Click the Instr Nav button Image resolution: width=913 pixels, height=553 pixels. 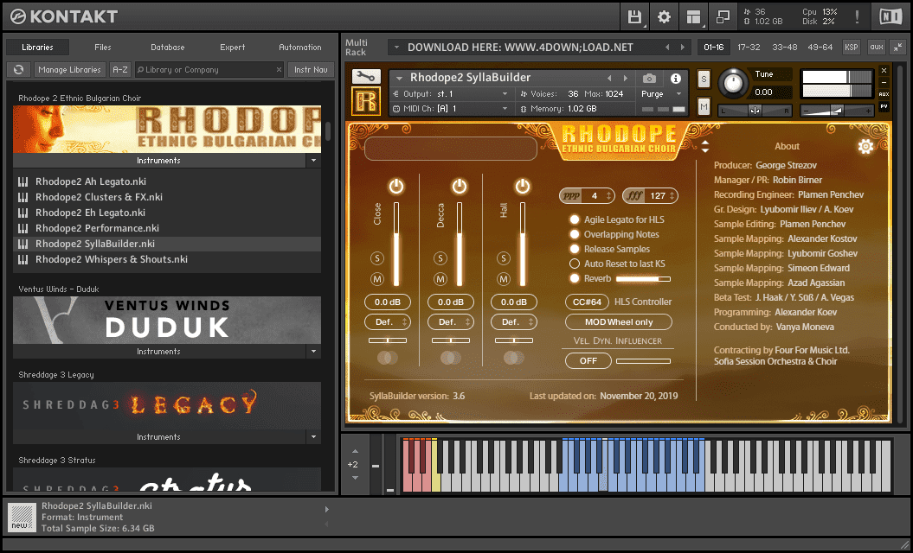311,70
